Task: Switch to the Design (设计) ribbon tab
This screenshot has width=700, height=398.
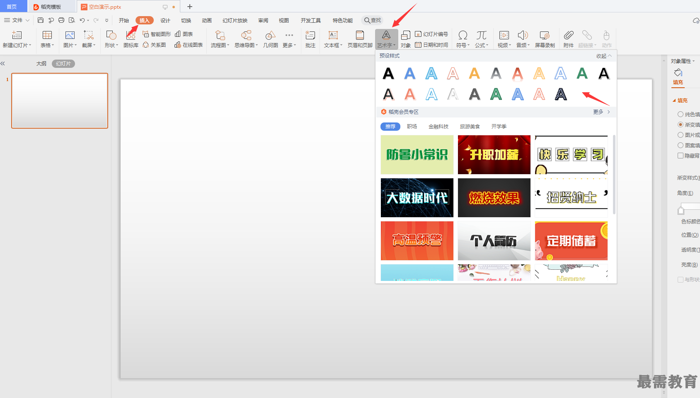Action: 165,20
